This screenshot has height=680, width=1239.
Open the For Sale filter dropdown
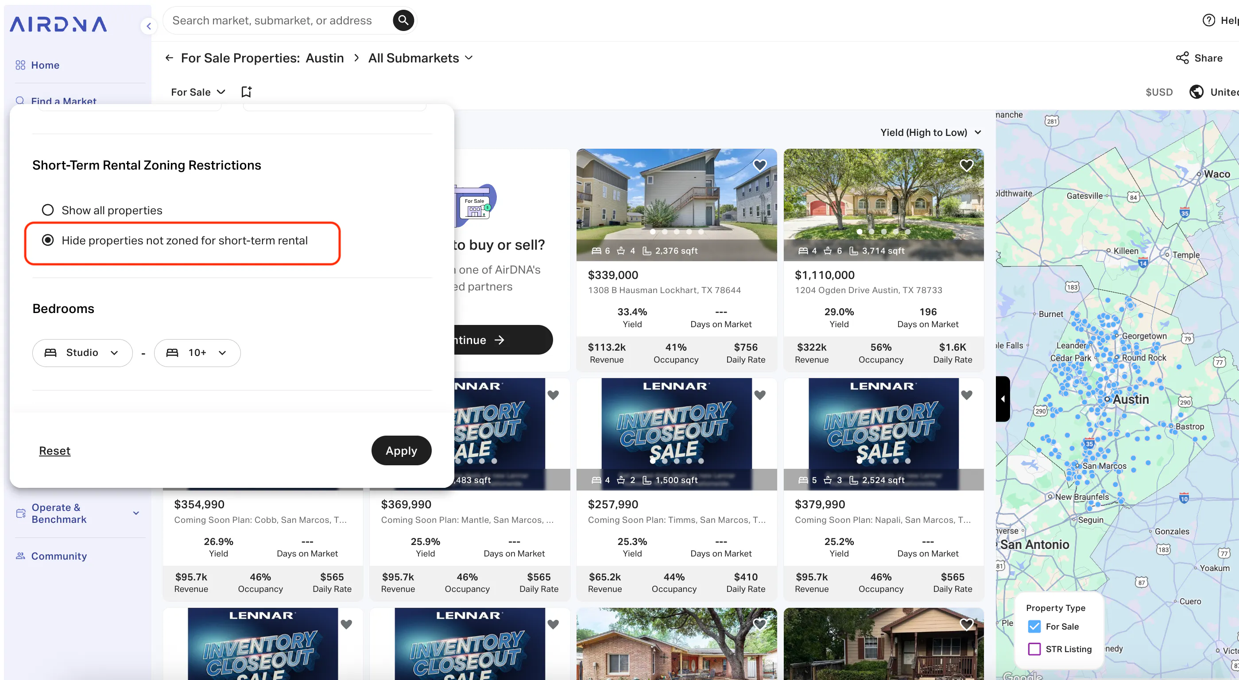197,92
